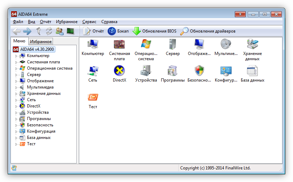This screenshot has height=182, width=293.
Task: Select AIDA64 v4.30.2900 root tree item
Action: click(x=37, y=49)
